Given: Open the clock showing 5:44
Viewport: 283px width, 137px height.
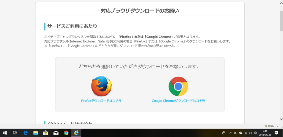Looking at the screenshot, I should [x=265, y=133].
